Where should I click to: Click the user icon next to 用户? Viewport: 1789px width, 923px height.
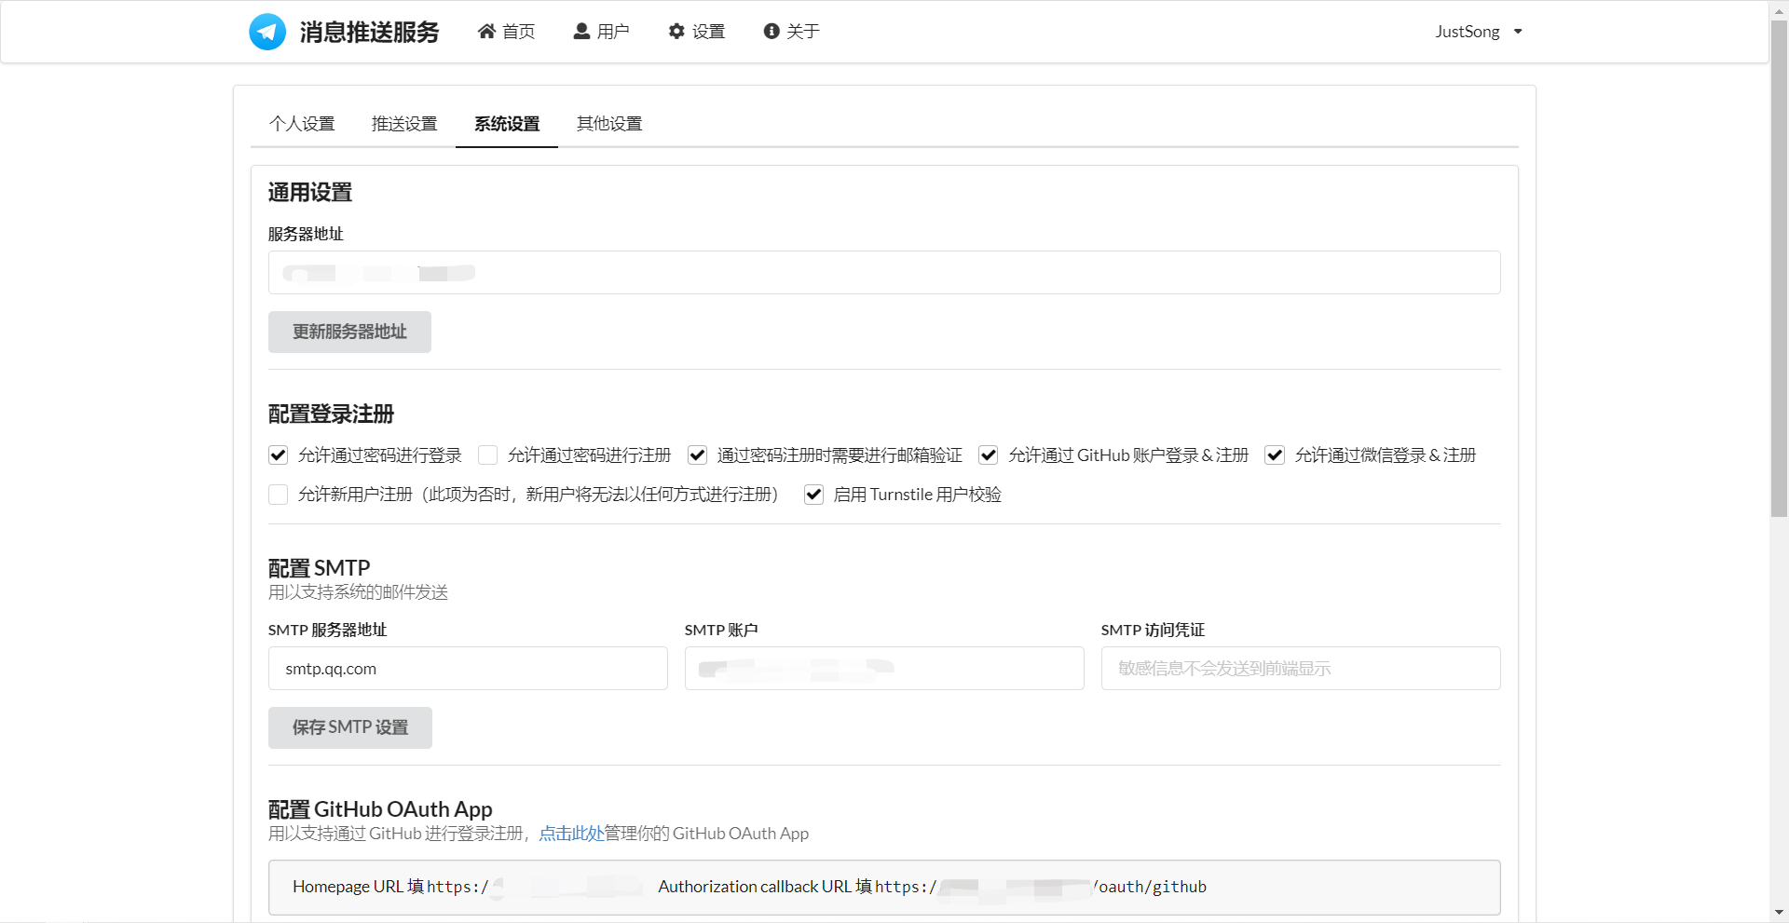(580, 31)
